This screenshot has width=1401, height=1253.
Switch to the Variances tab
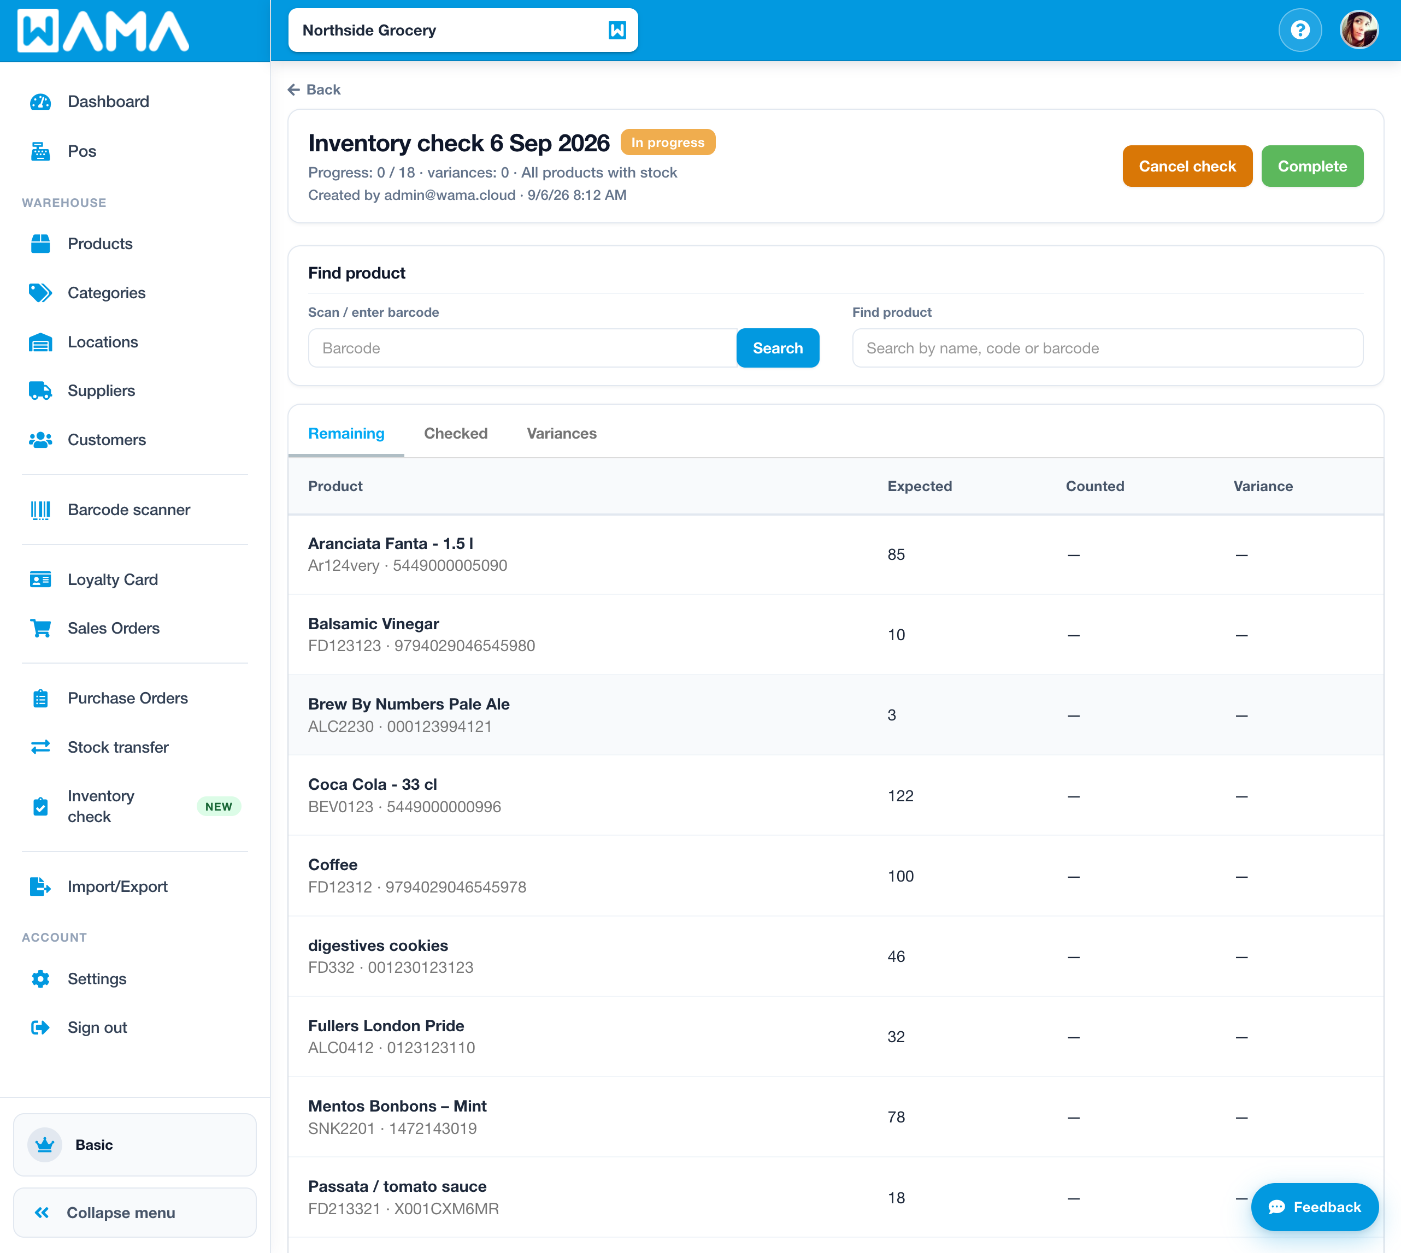(562, 434)
